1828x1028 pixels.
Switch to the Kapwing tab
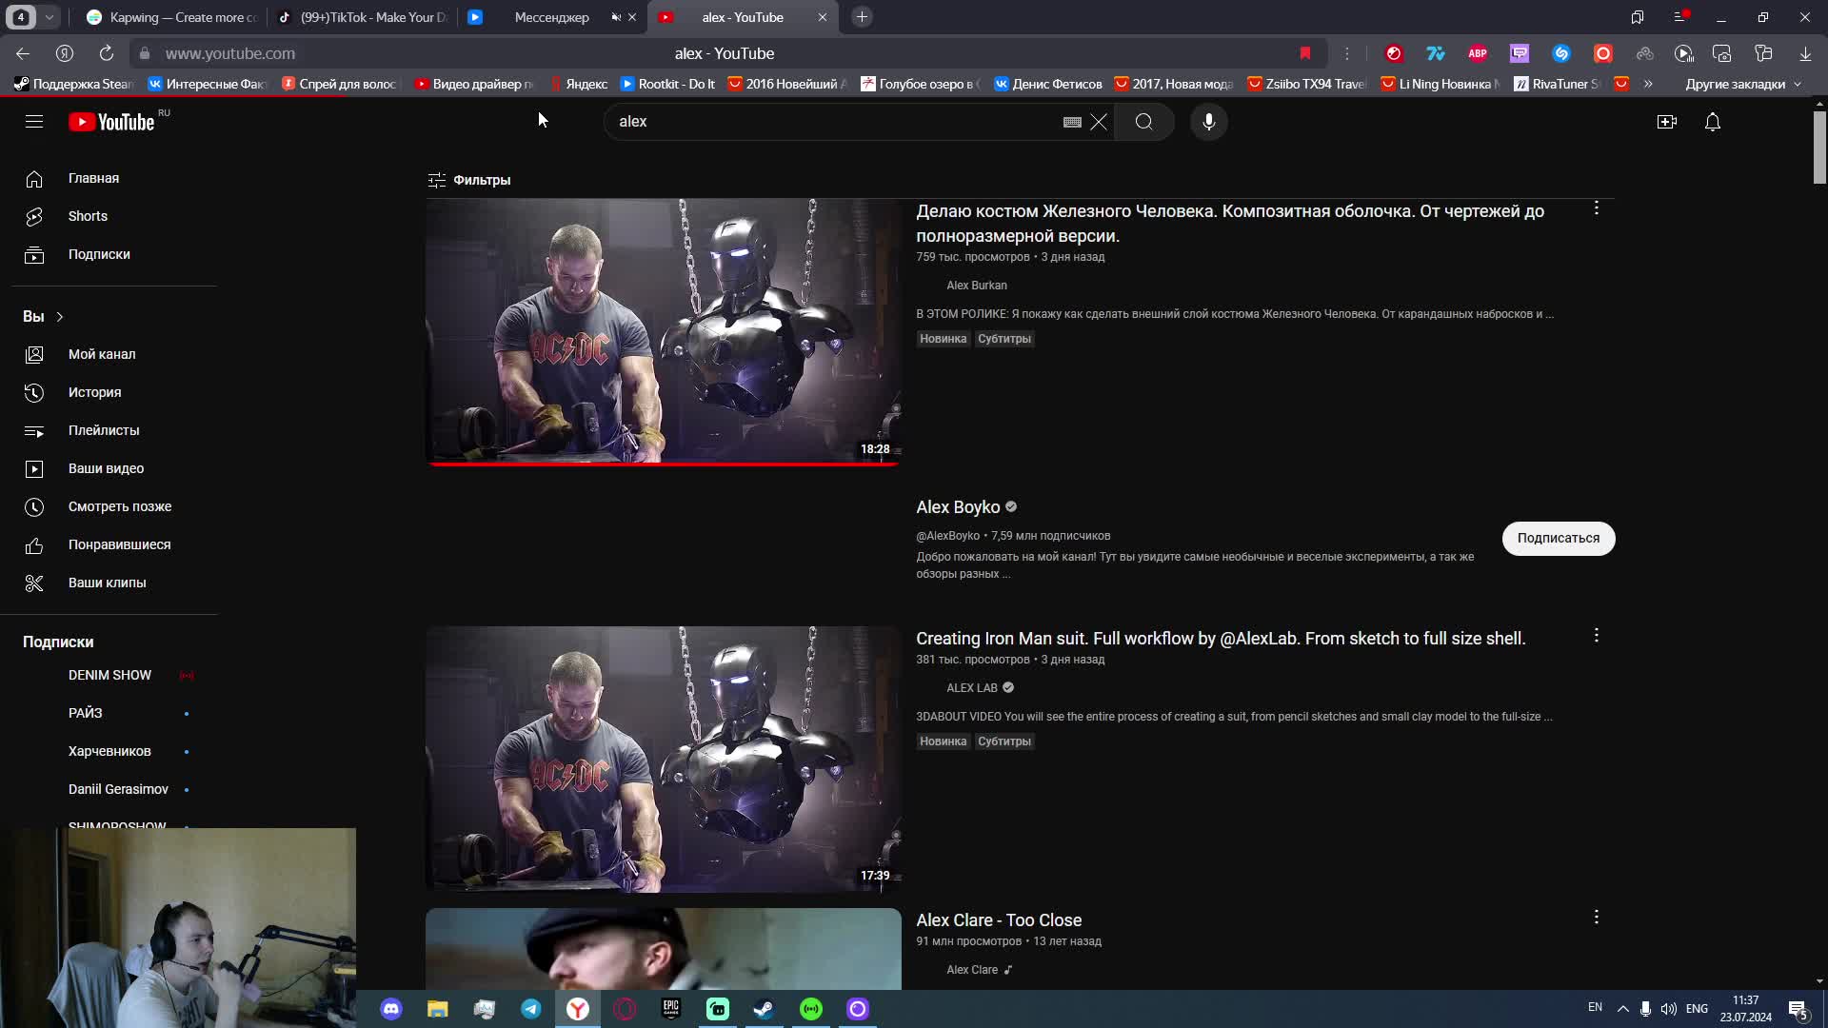coord(171,17)
